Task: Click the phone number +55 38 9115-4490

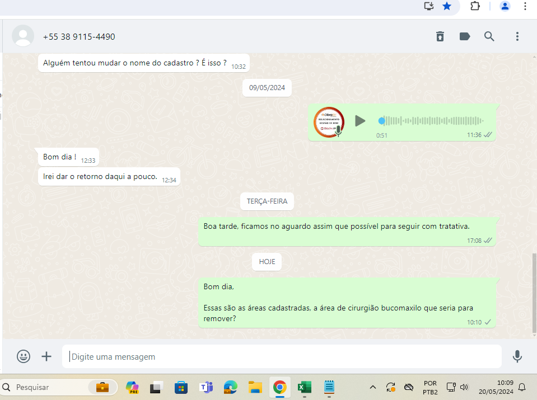Action: coord(79,37)
